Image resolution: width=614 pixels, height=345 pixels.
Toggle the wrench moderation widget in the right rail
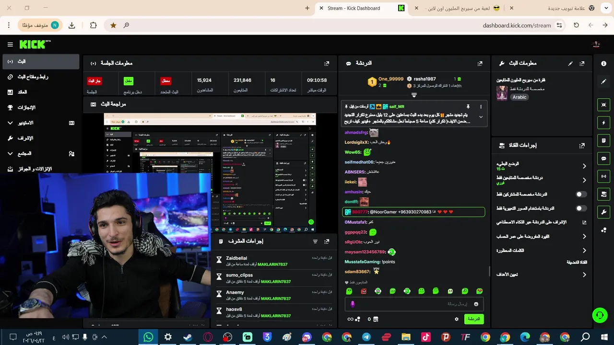(x=603, y=212)
